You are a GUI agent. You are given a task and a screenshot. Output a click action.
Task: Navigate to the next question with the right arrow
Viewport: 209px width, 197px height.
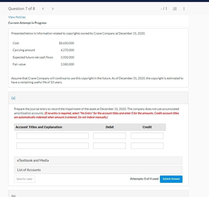click(x=53, y=8)
